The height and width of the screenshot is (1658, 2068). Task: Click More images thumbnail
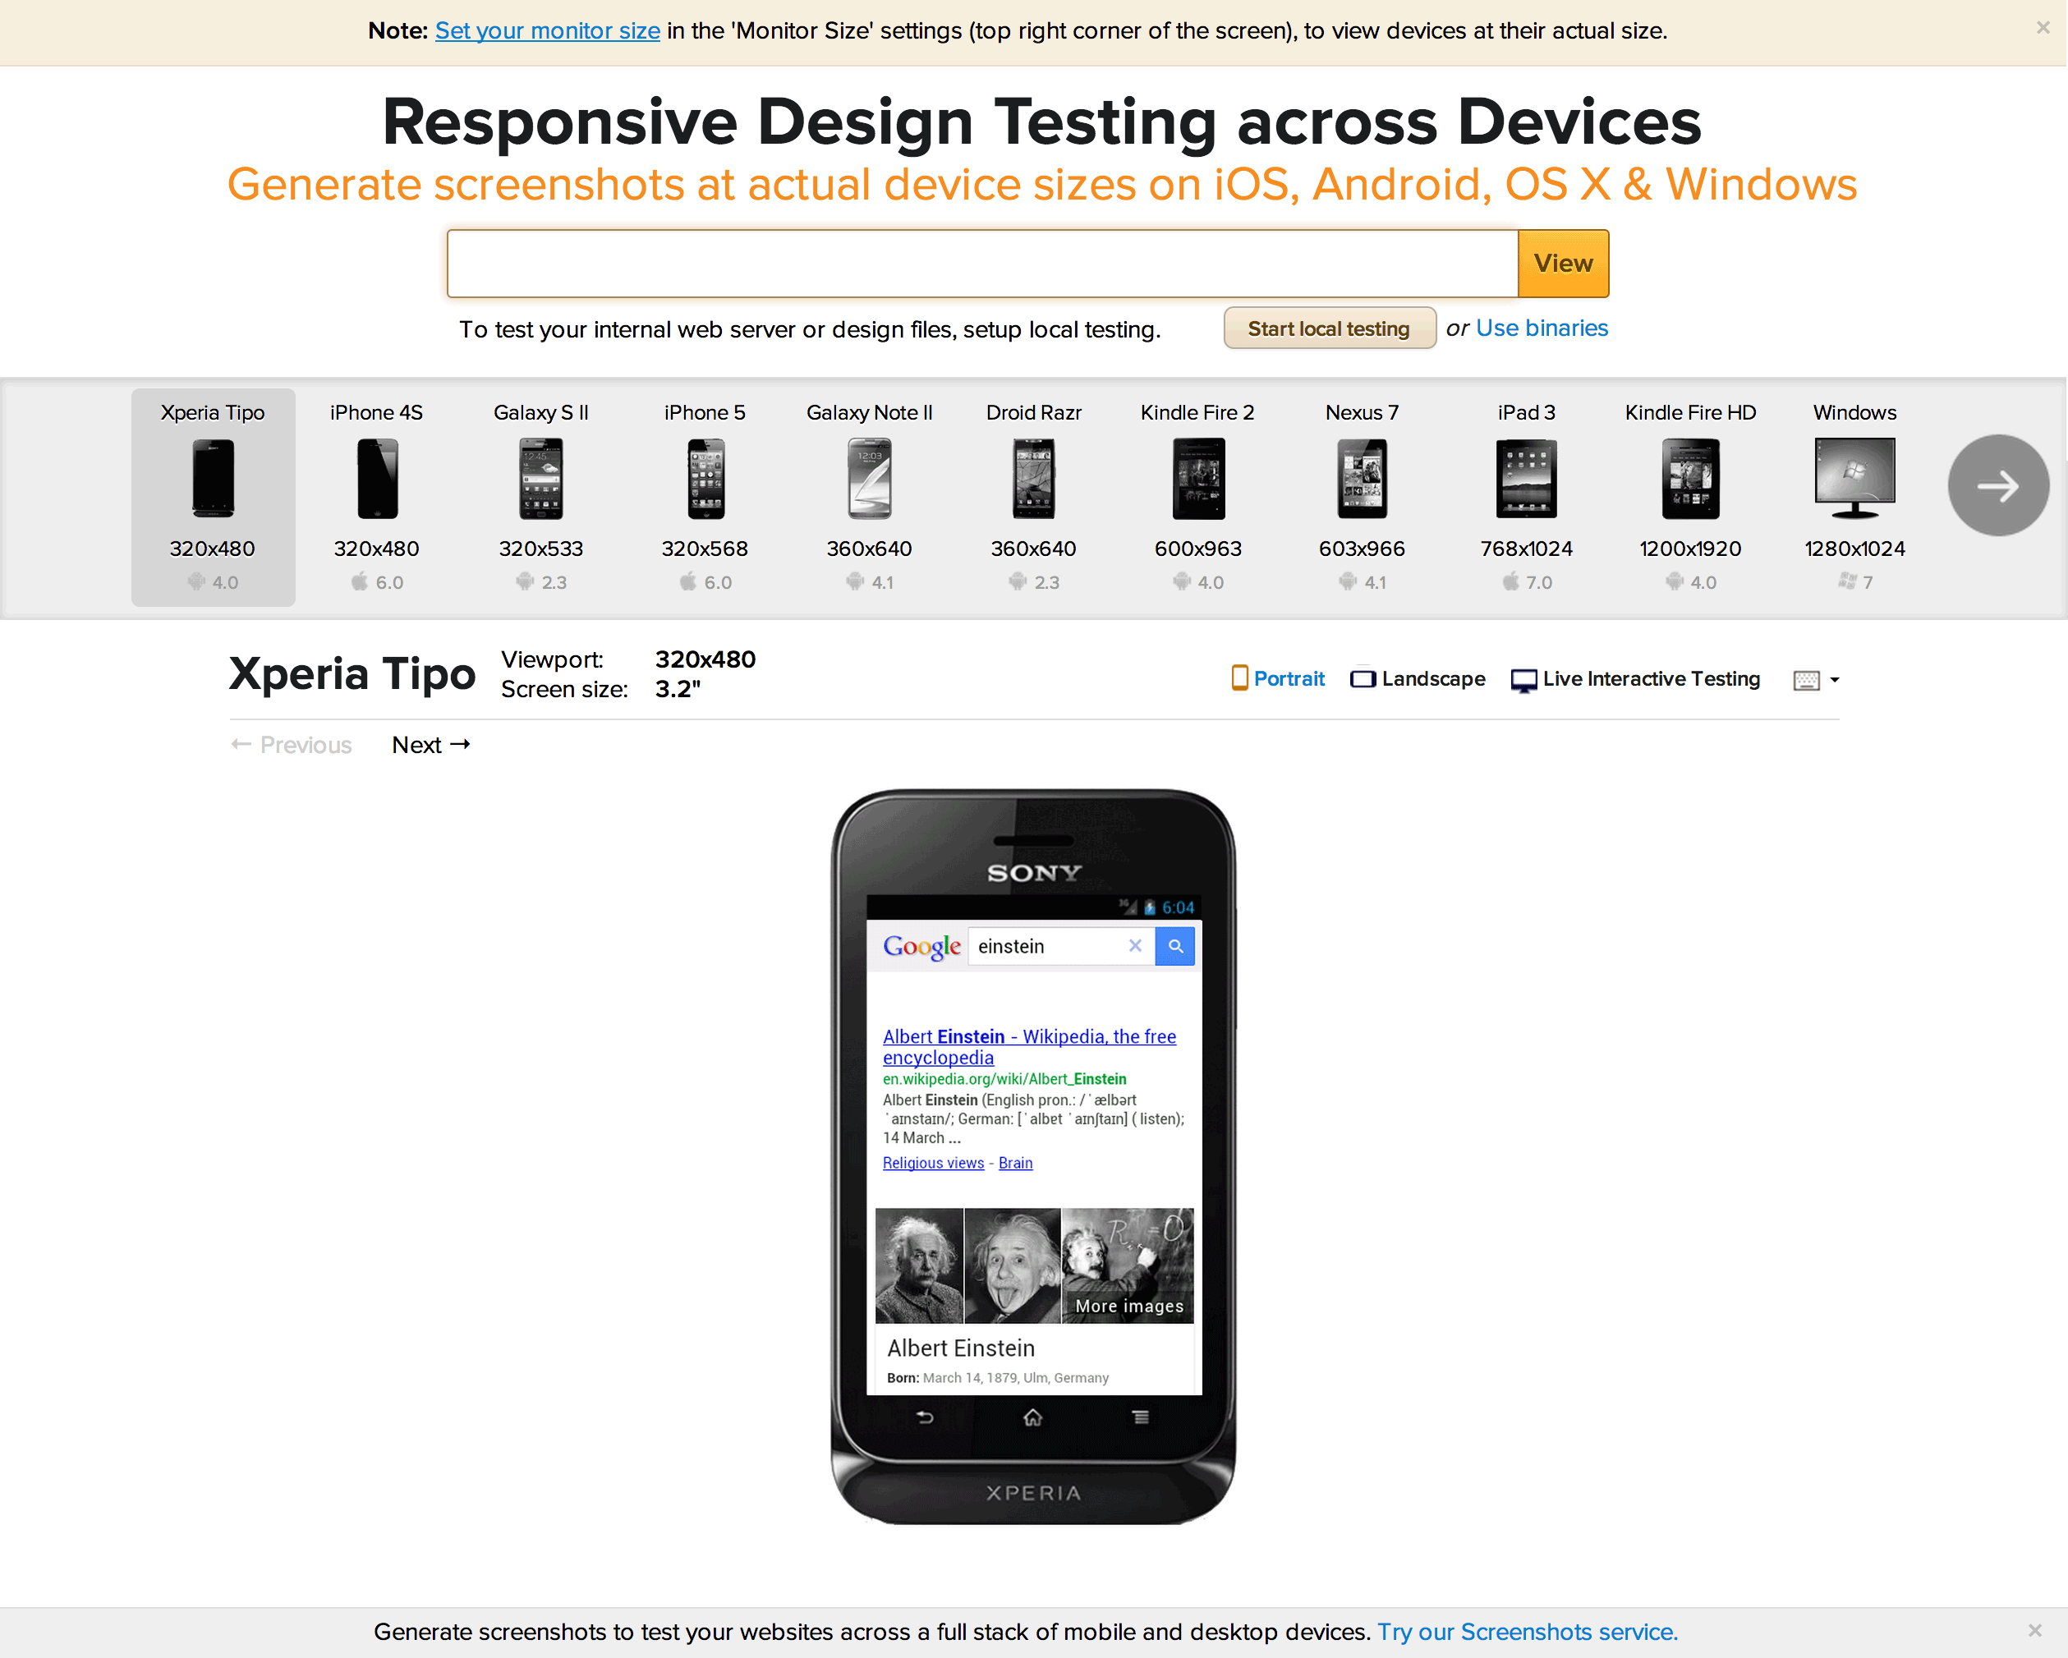pyautogui.click(x=1128, y=1265)
